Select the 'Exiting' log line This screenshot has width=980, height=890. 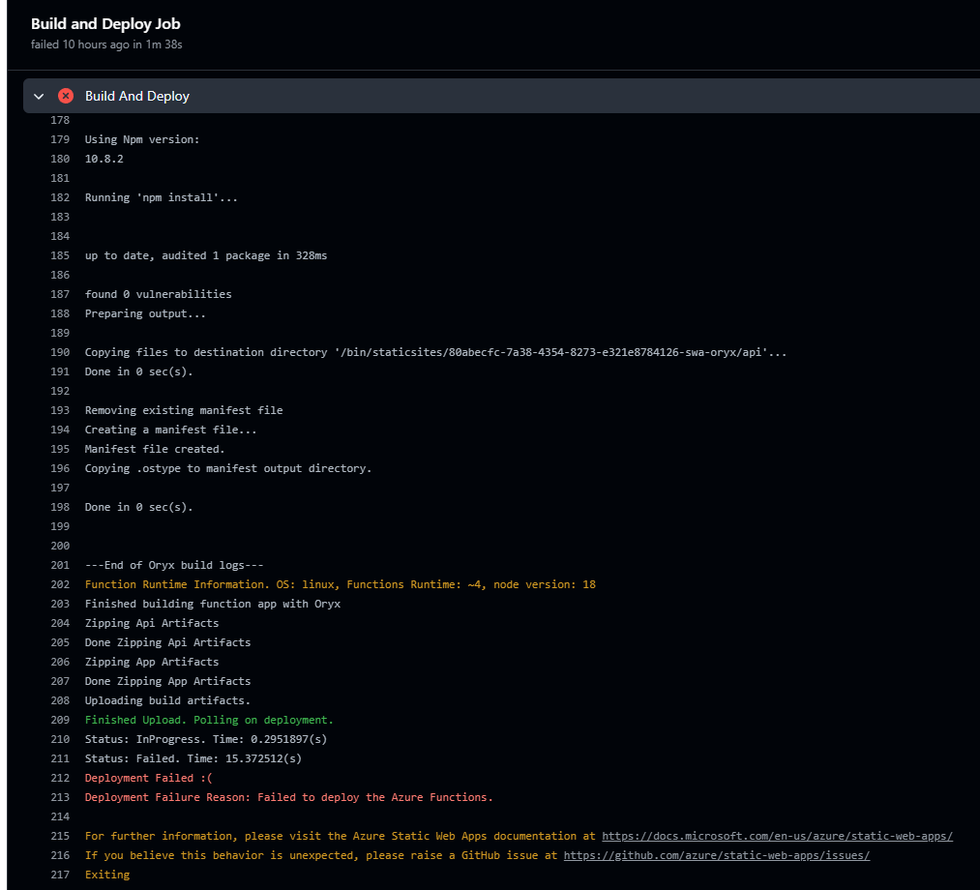click(106, 875)
